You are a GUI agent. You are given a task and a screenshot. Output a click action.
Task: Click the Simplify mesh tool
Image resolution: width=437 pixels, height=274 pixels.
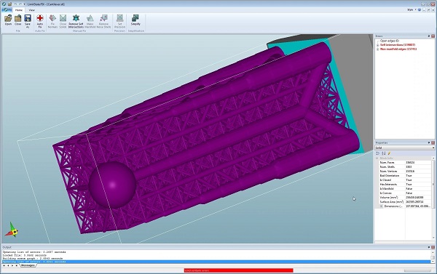tap(135, 20)
